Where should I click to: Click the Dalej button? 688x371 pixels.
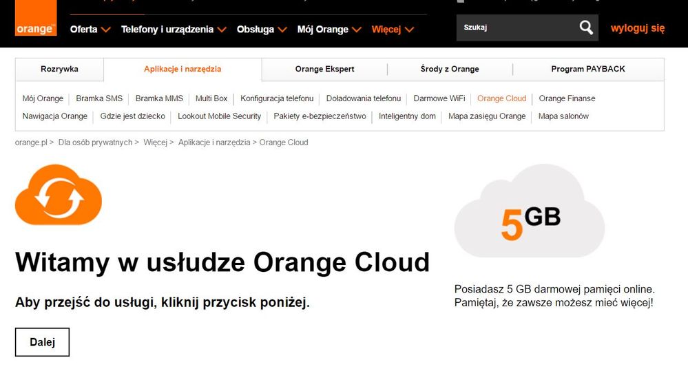[x=42, y=342]
